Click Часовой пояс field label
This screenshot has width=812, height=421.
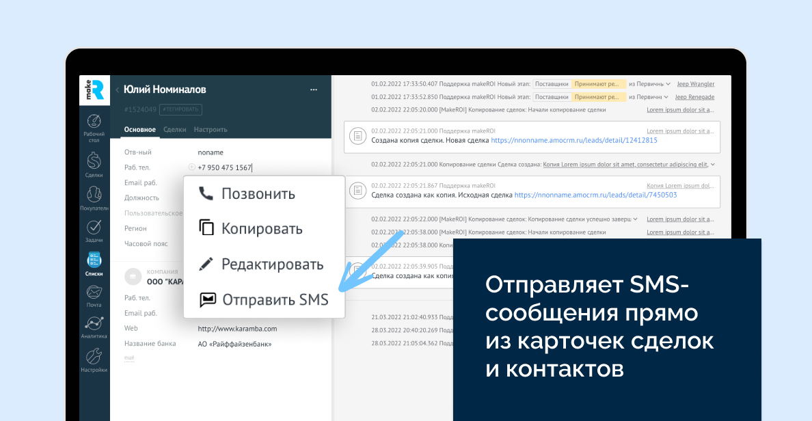[x=146, y=243]
